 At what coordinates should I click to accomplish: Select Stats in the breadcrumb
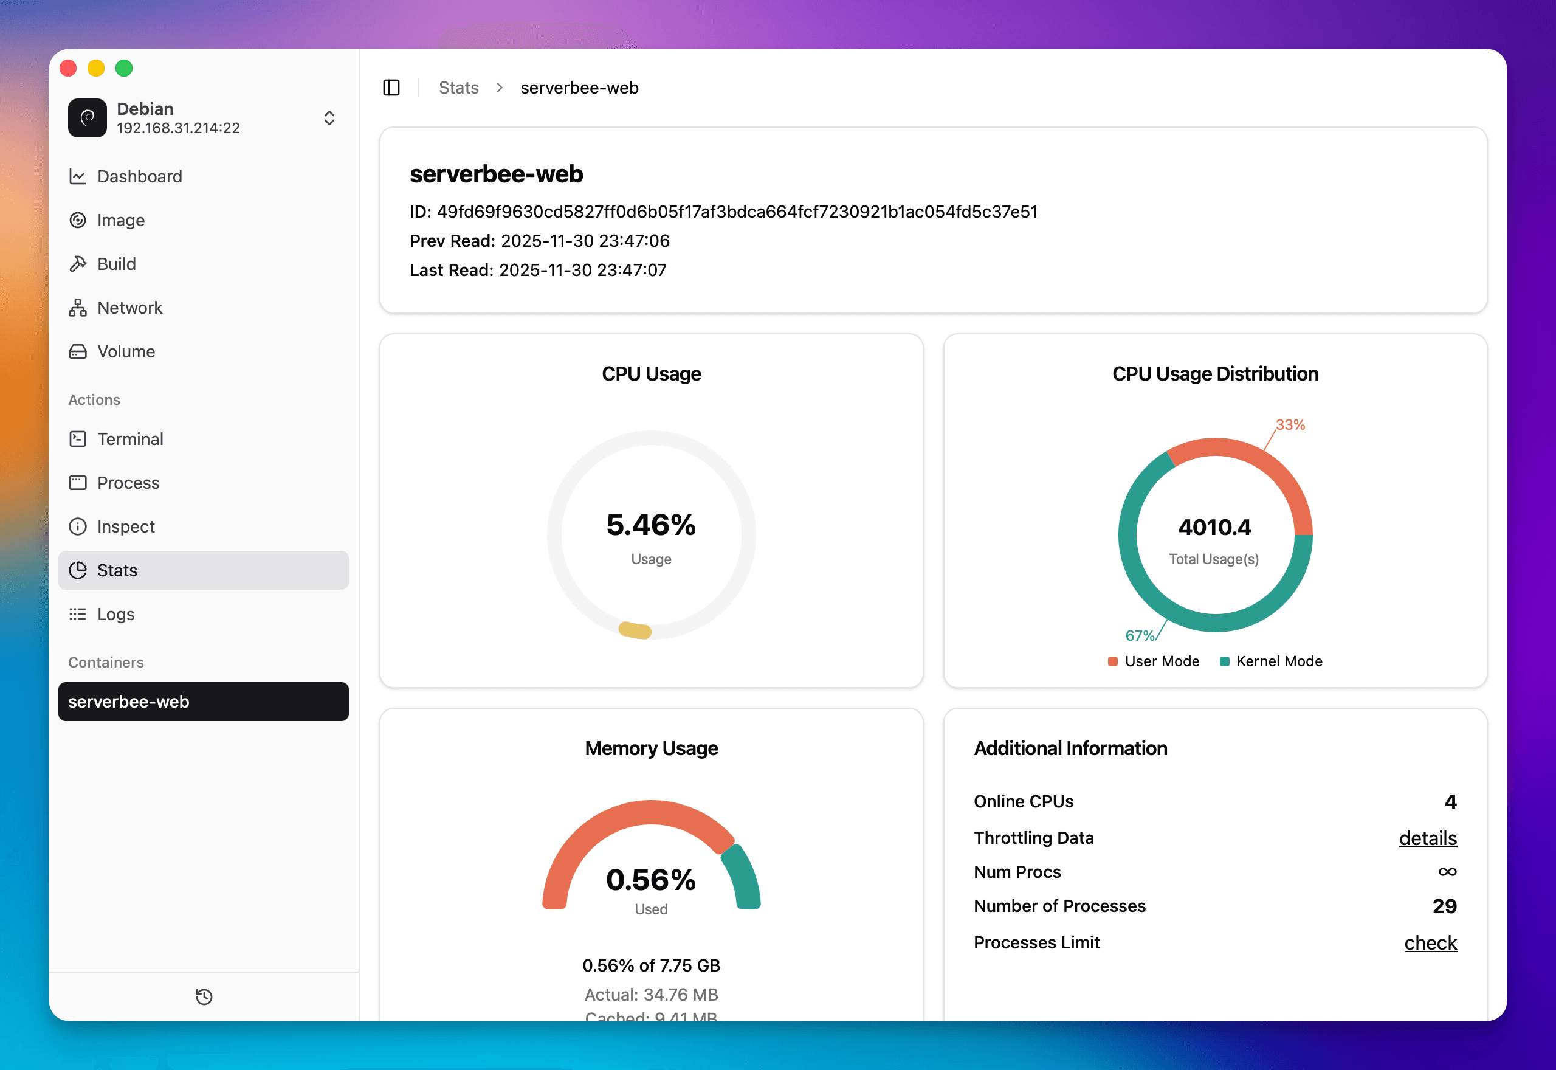(x=458, y=88)
